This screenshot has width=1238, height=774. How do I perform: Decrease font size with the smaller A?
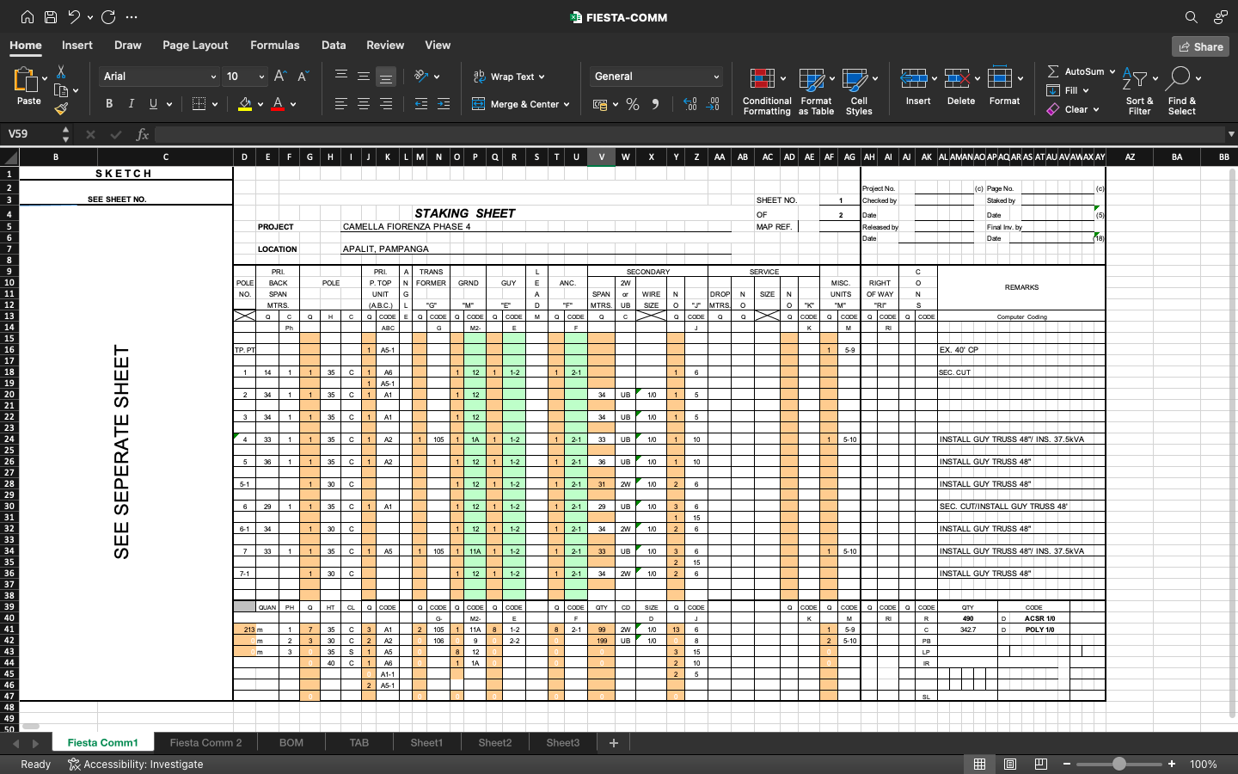[x=303, y=77]
